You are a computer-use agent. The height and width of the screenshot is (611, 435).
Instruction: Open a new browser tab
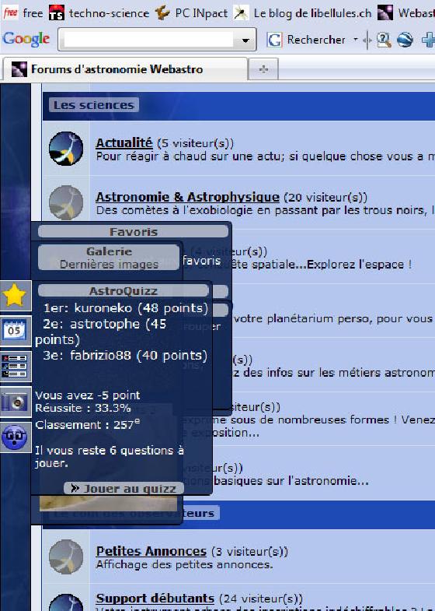[263, 69]
